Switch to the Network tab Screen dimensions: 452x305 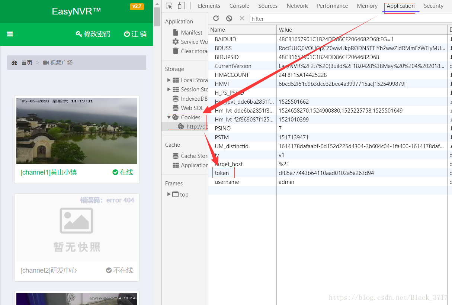point(297,6)
